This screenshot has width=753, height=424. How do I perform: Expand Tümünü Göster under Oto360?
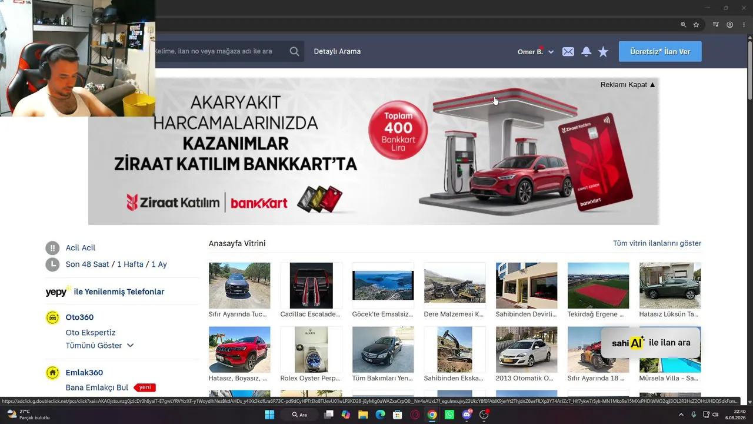[x=99, y=346]
